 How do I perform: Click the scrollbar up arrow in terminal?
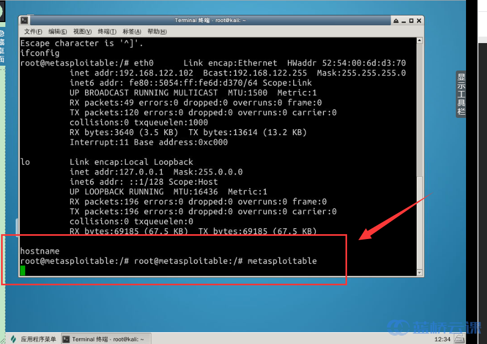point(420,40)
